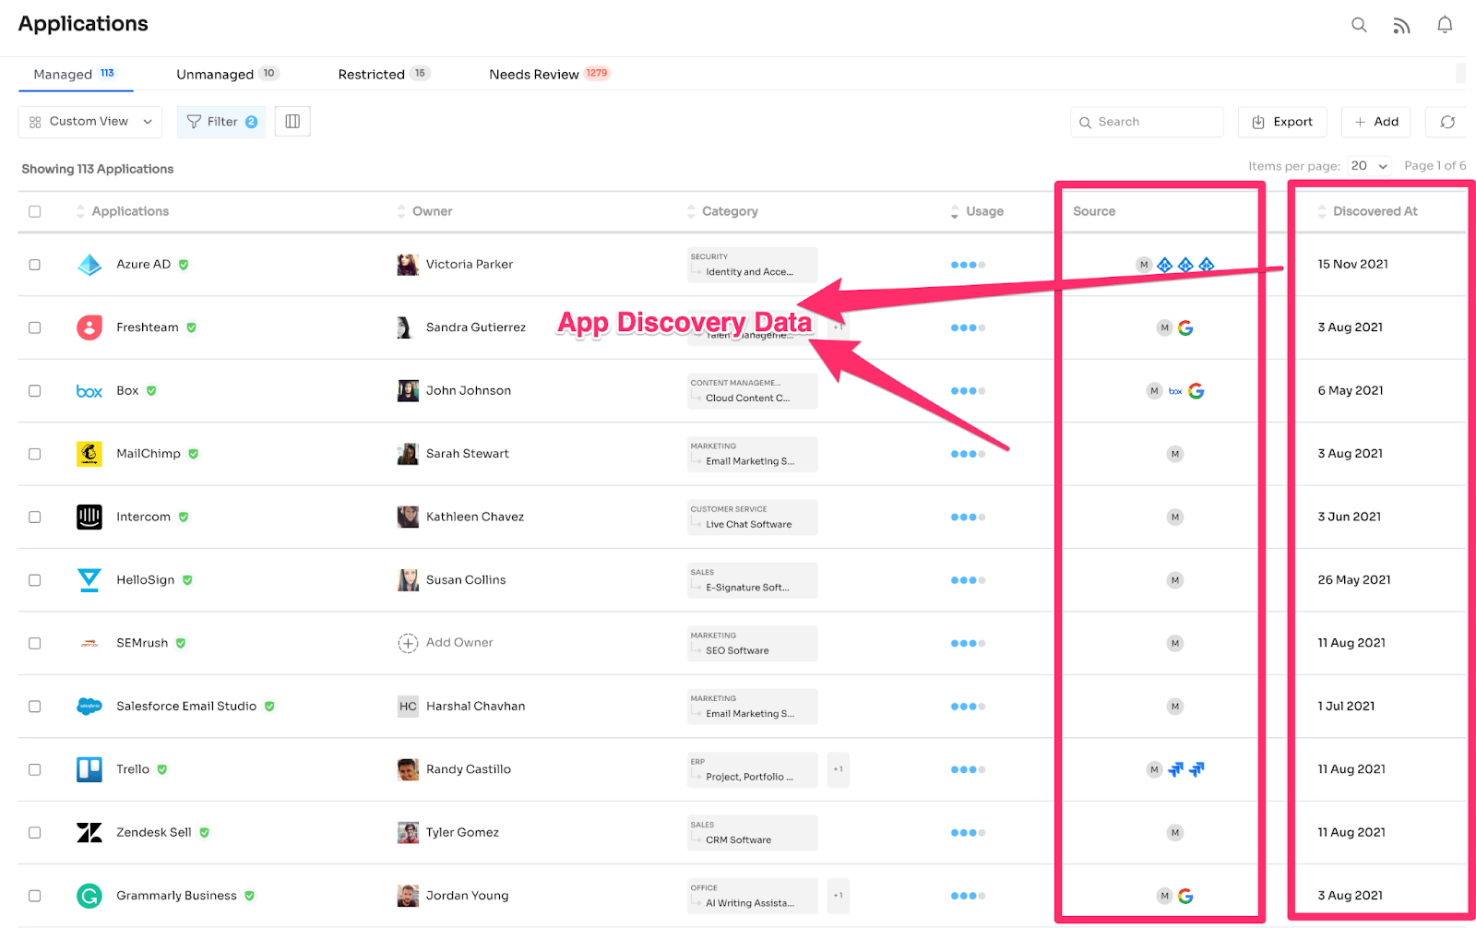1476x928 pixels.
Task: Open the column layout icon button
Action: pos(292,121)
